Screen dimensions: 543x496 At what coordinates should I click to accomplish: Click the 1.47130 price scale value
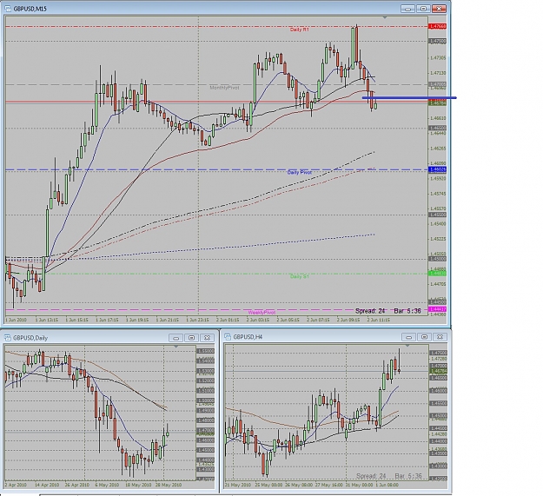[x=438, y=73]
